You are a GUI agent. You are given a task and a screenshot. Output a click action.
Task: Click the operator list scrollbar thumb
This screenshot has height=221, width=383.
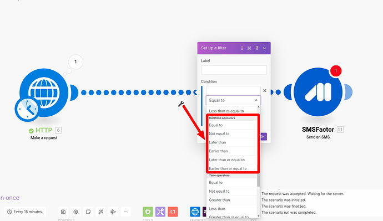coord(259,179)
